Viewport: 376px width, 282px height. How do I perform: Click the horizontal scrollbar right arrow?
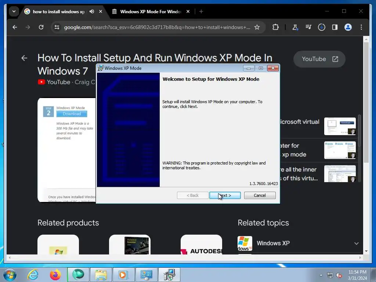(x=360, y=257)
